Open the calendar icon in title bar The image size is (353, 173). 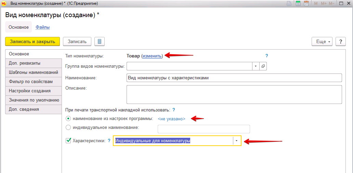(x=306, y=4)
